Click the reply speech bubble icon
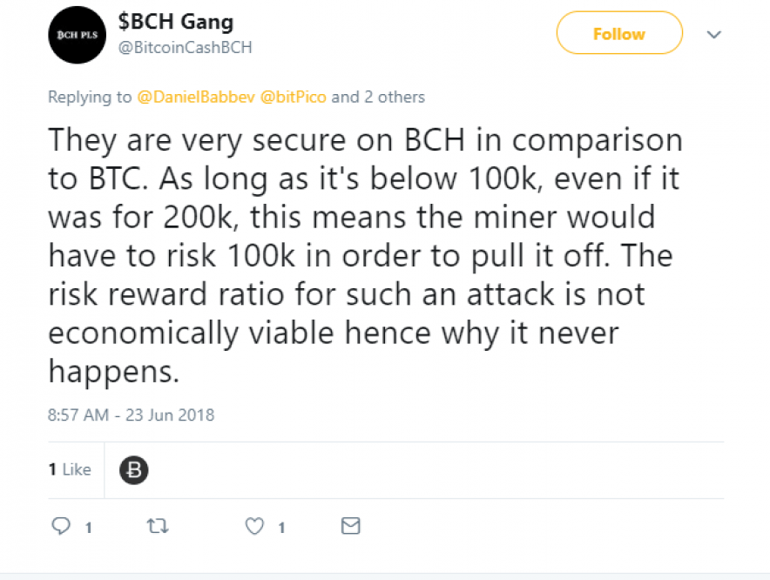Image resolution: width=770 pixels, height=580 pixels. coord(60,526)
